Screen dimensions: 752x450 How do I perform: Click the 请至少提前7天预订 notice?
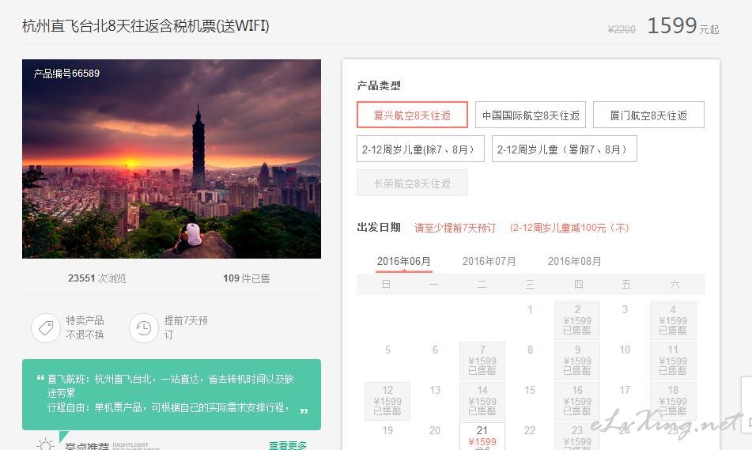(x=455, y=228)
